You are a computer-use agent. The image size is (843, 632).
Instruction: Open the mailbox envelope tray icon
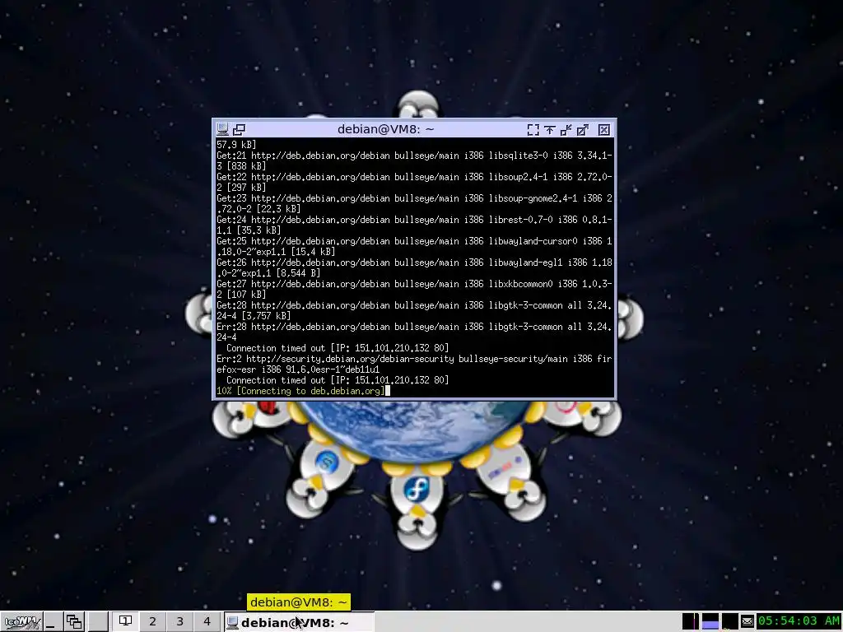748,622
